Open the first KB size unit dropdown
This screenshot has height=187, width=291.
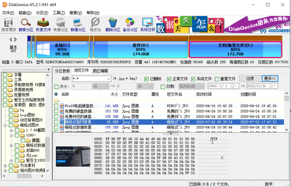(x=106, y=86)
